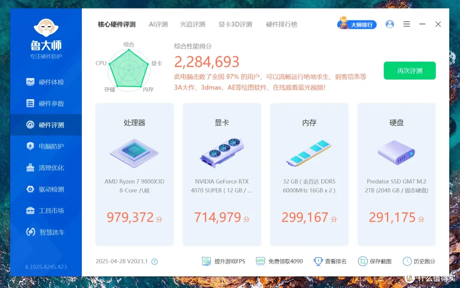Click 保存截图 to save screenshot
This screenshot has height=288, width=460.
pos(375,261)
